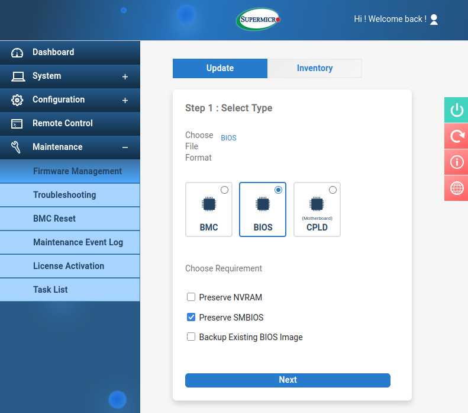Click the red refresh arrow icon
Image resolution: width=468 pixels, height=413 pixels.
point(457,136)
